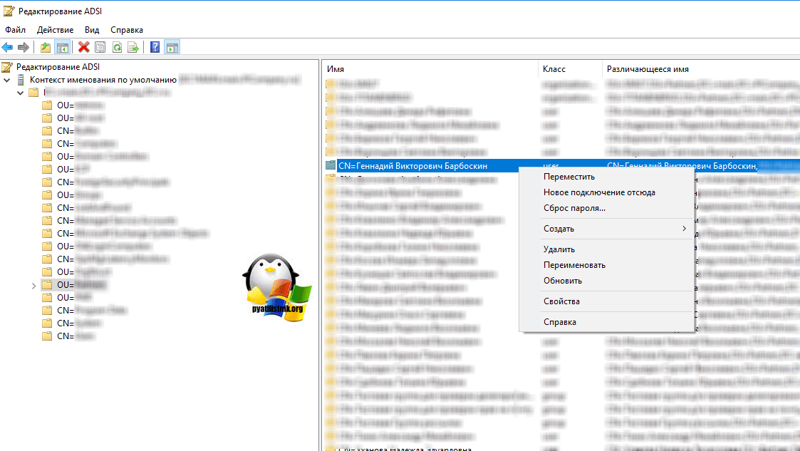Open Help using blue question mark icon
The width and height of the screenshot is (800, 451).
(x=155, y=48)
